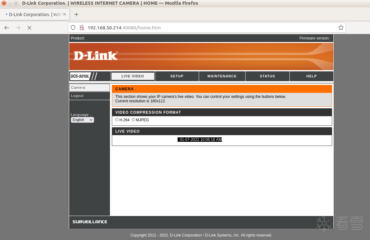Close the D-Link Corporation tab

[x=64, y=15]
